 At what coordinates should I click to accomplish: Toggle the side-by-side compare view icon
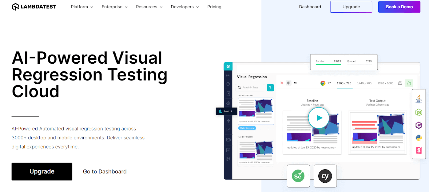tap(289, 83)
